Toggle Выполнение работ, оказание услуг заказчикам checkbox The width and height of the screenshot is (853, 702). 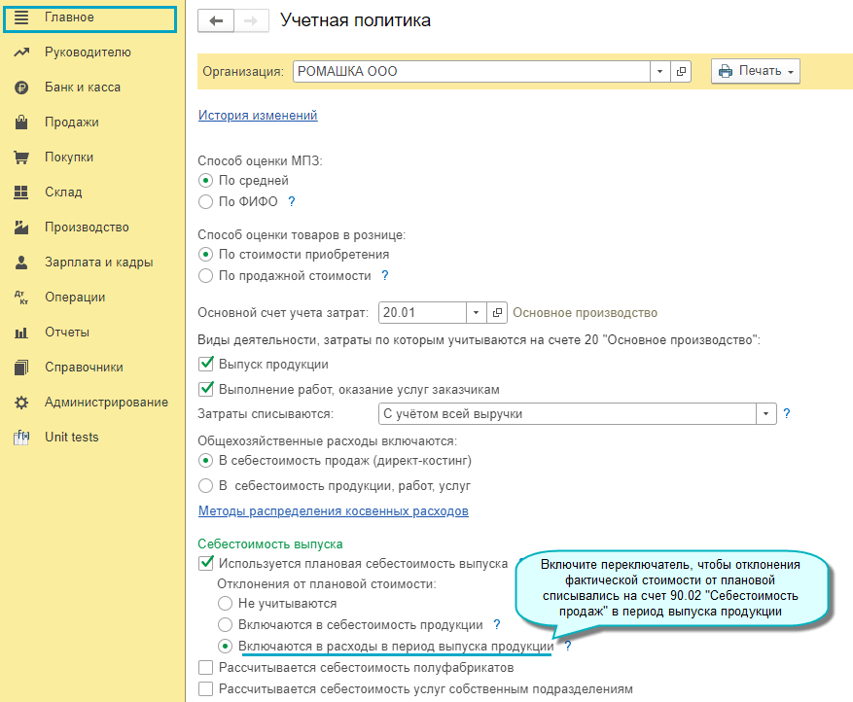click(x=205, y=389)
